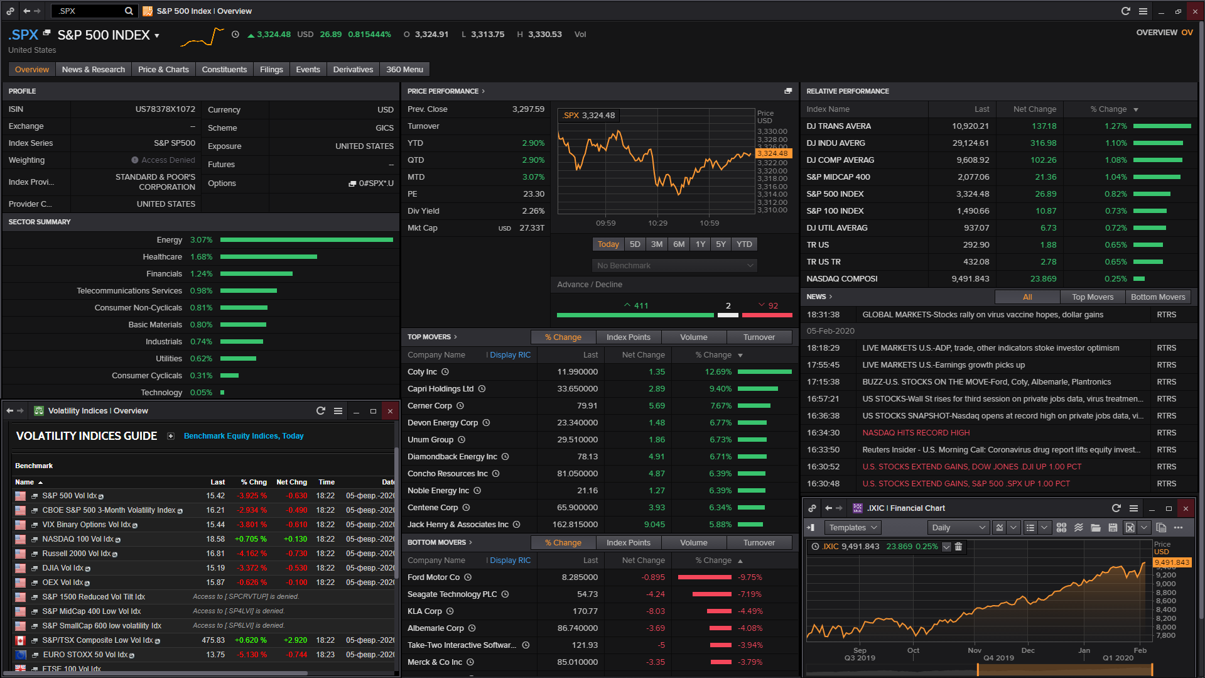The height and width of the screenshot is (678, 1205).
Task: Click link icon in .IXIC Financial Chart window
Action: coord(812,508)
